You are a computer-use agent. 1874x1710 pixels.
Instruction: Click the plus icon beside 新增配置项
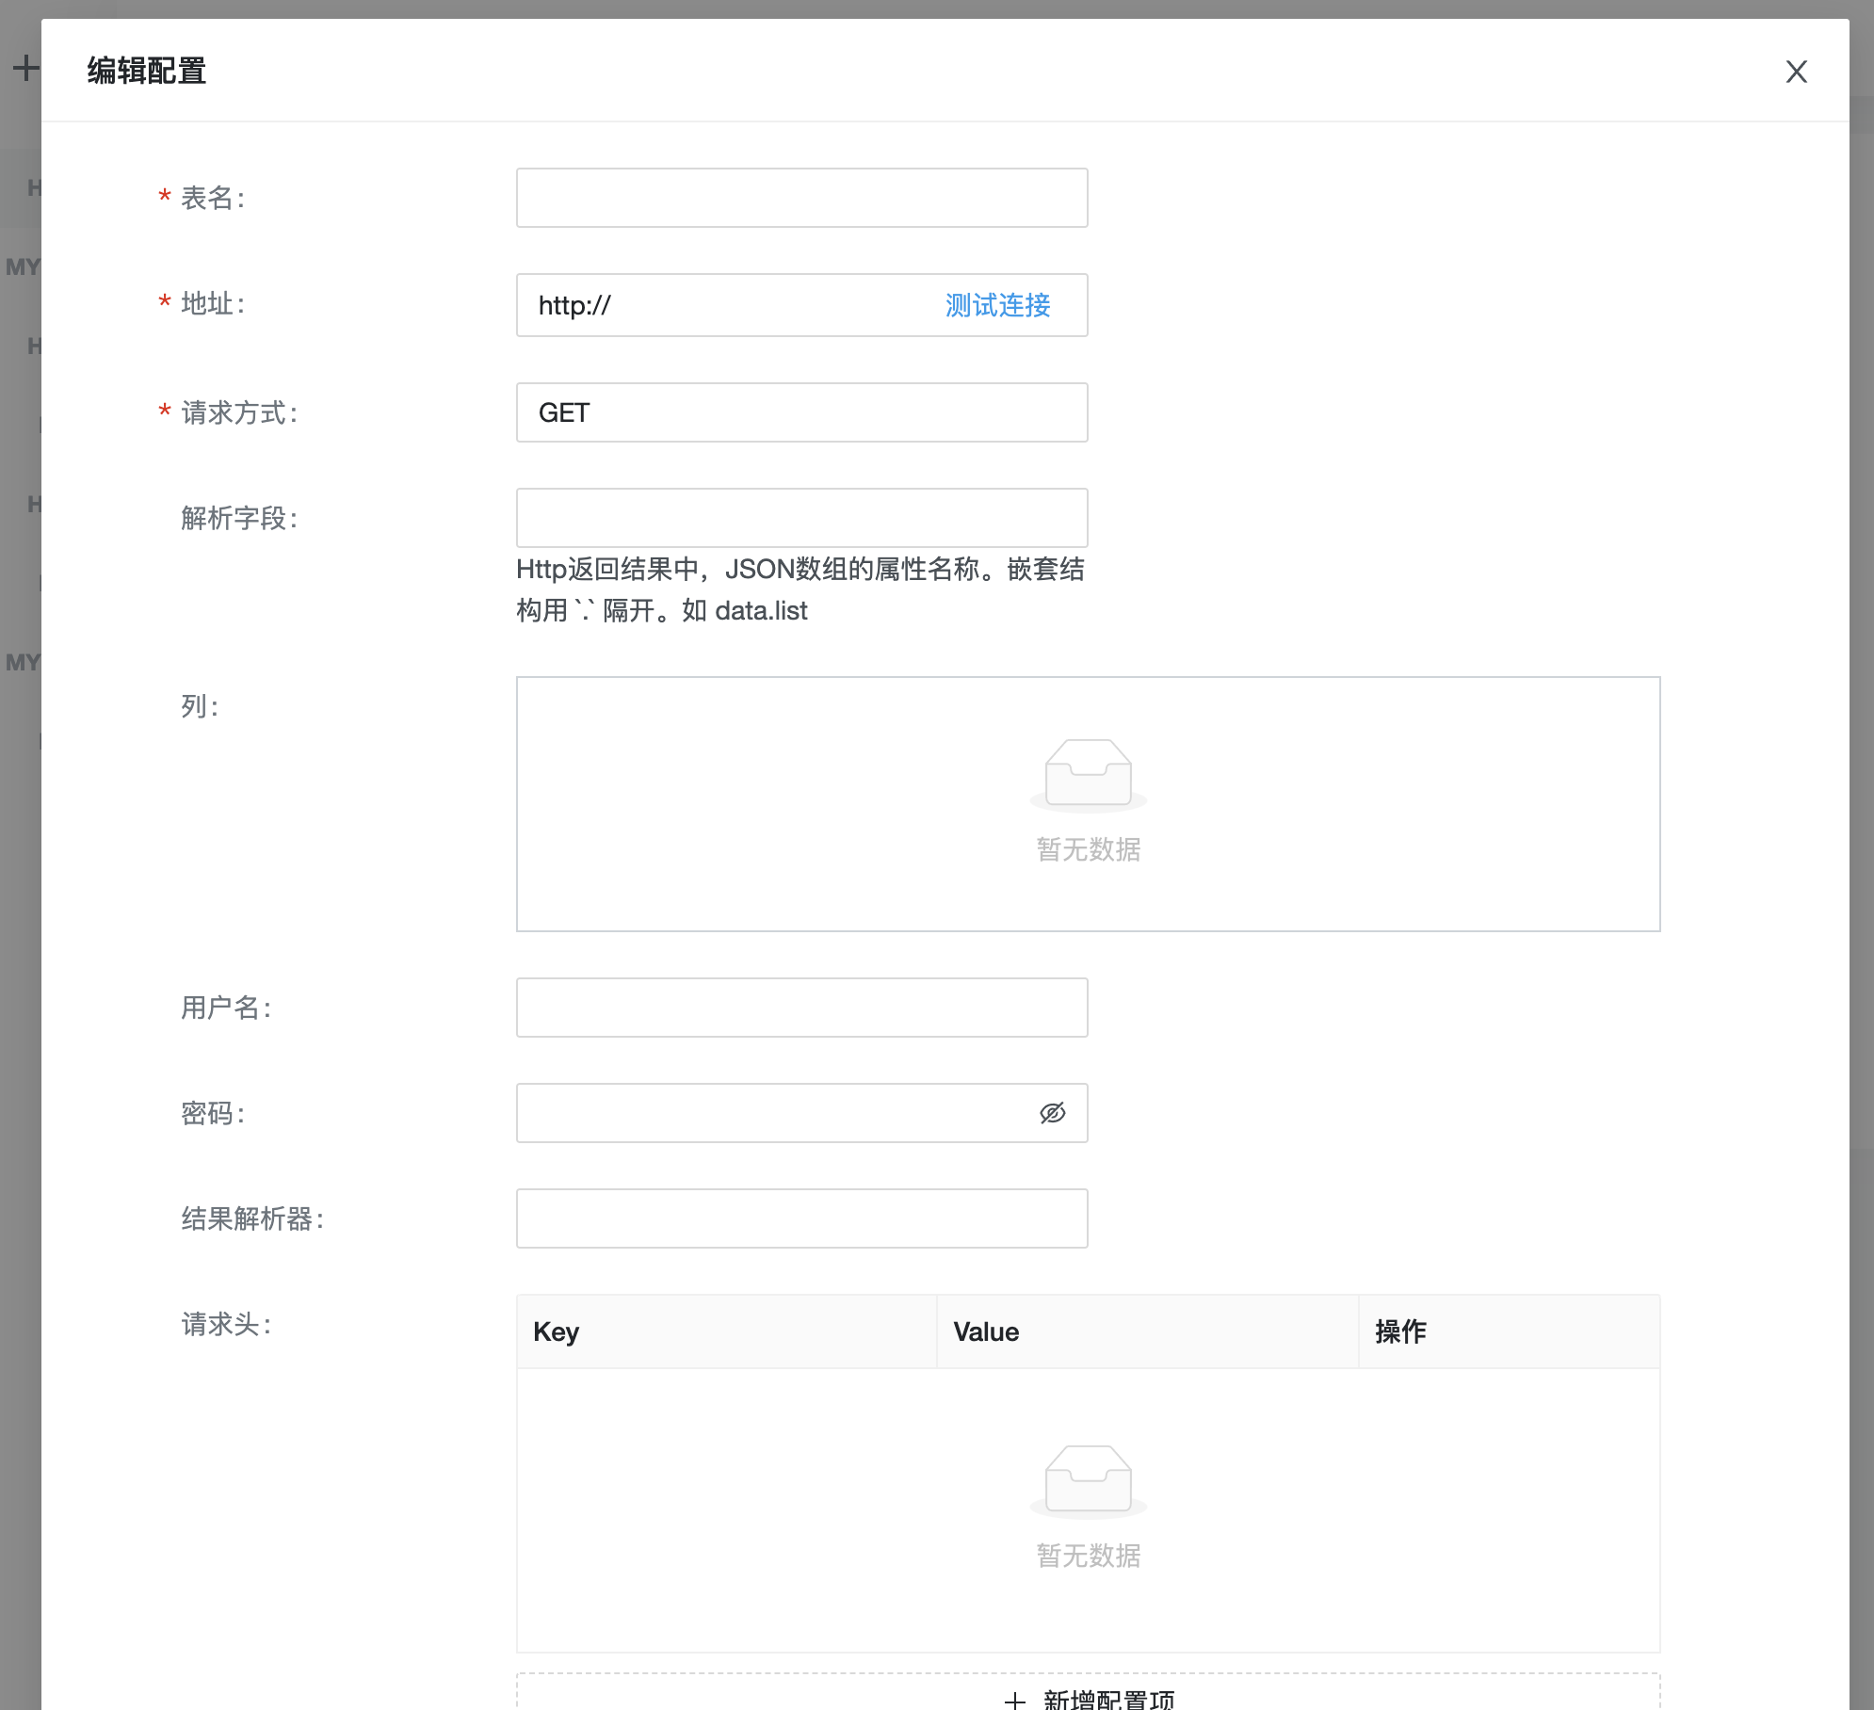click(1014, 1700)
